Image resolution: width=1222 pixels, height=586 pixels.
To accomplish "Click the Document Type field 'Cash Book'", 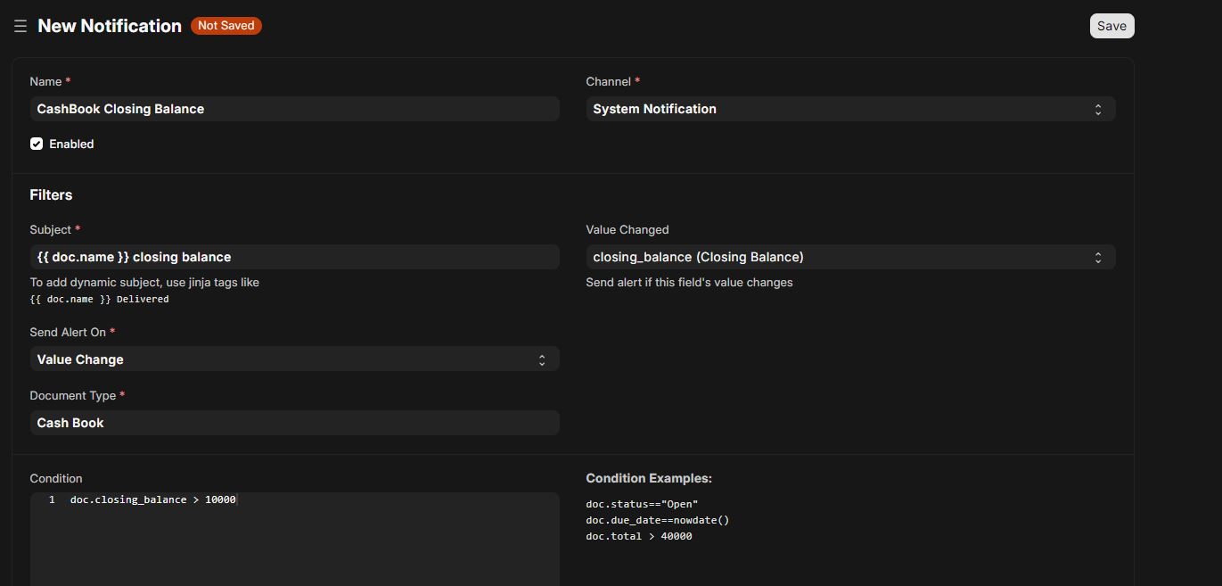I will coord(294,423).
